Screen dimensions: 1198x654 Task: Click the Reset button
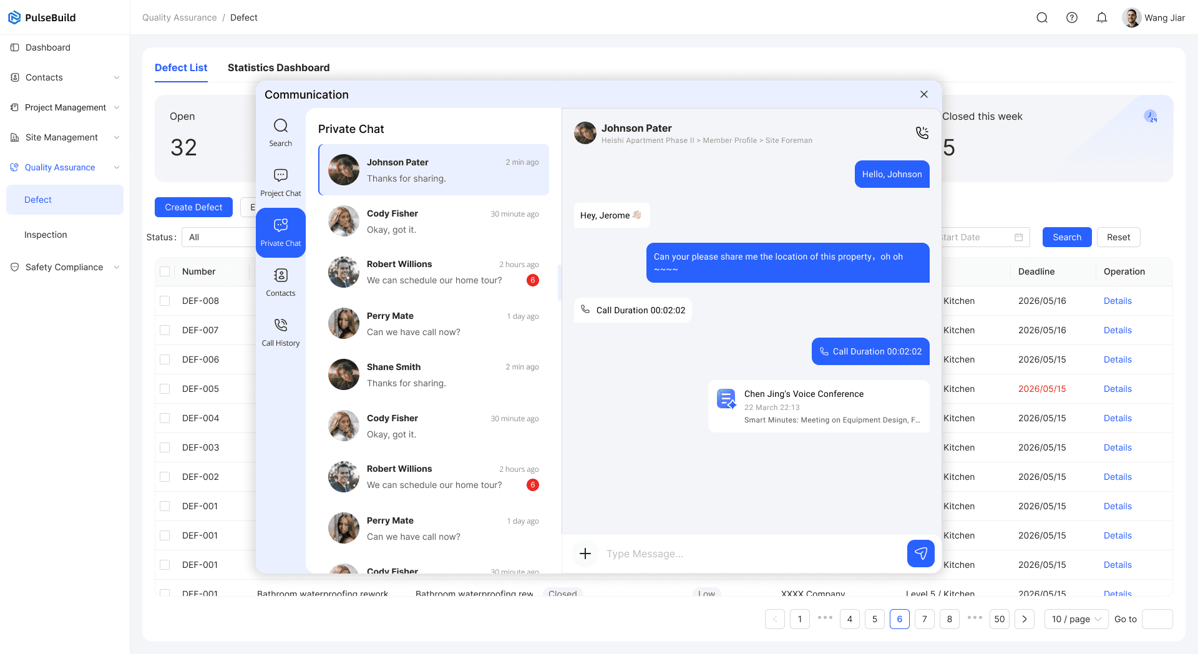1118,237
